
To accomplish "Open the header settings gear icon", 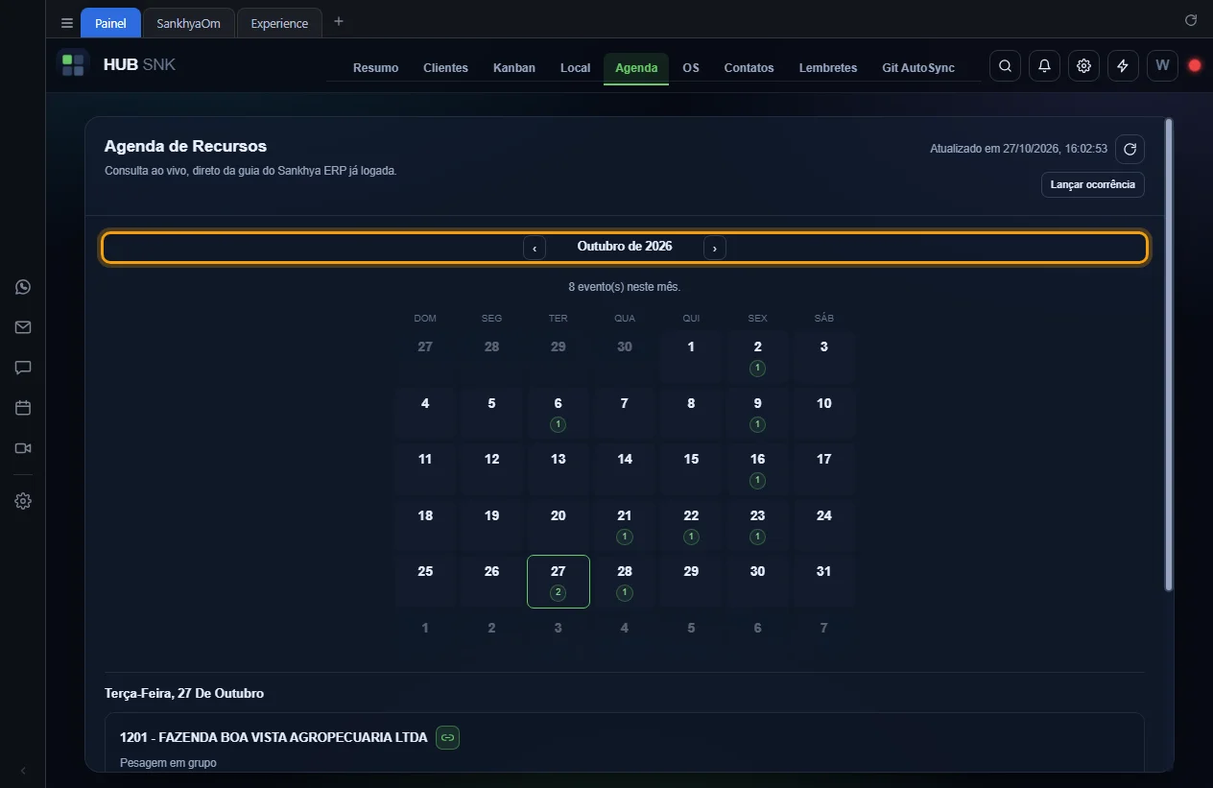I will click(1083, 65).
